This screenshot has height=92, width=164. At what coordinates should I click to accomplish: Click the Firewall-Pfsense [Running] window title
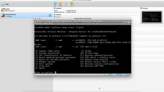pos(83,19)
